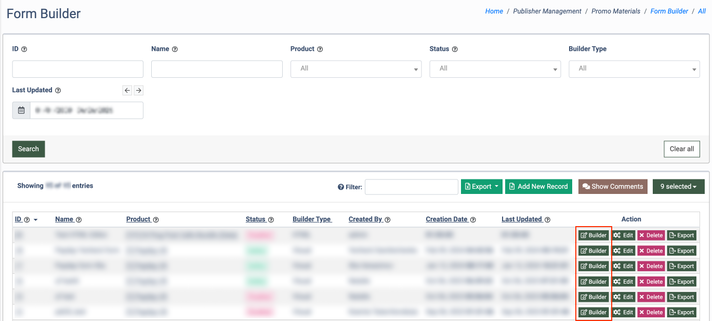Go to next date range with right arrow
The image size is (712, 321).
point(138,90)
